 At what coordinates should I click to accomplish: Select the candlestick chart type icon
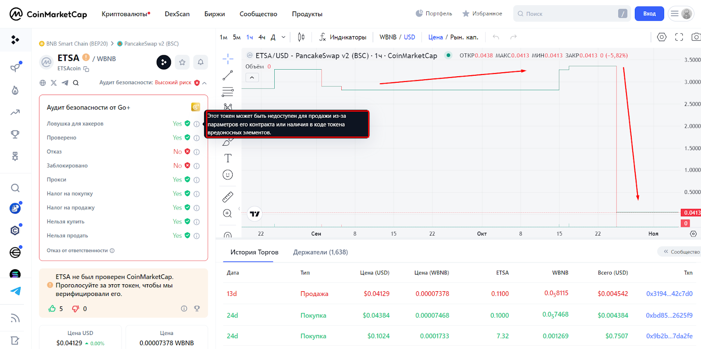pos(301,37)
